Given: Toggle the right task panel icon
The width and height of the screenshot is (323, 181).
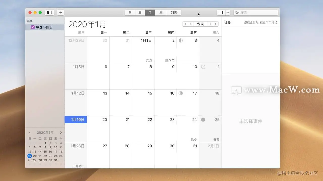Looking at the screenshot, I should (221, 13).
